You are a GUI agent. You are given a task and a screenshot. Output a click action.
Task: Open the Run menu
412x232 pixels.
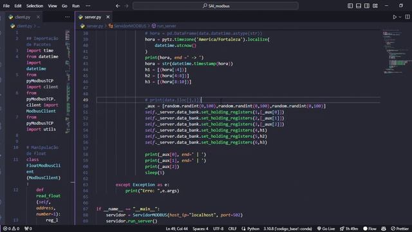coord(76,6)
